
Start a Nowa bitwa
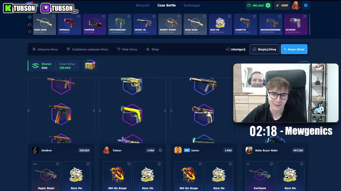click(294, 49)
